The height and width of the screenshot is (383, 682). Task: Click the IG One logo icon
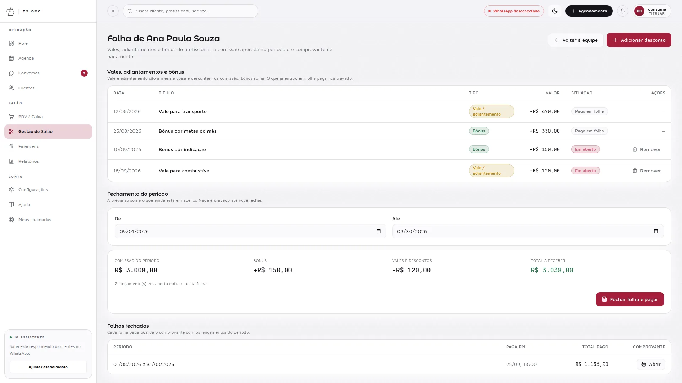tap(10, 11)
